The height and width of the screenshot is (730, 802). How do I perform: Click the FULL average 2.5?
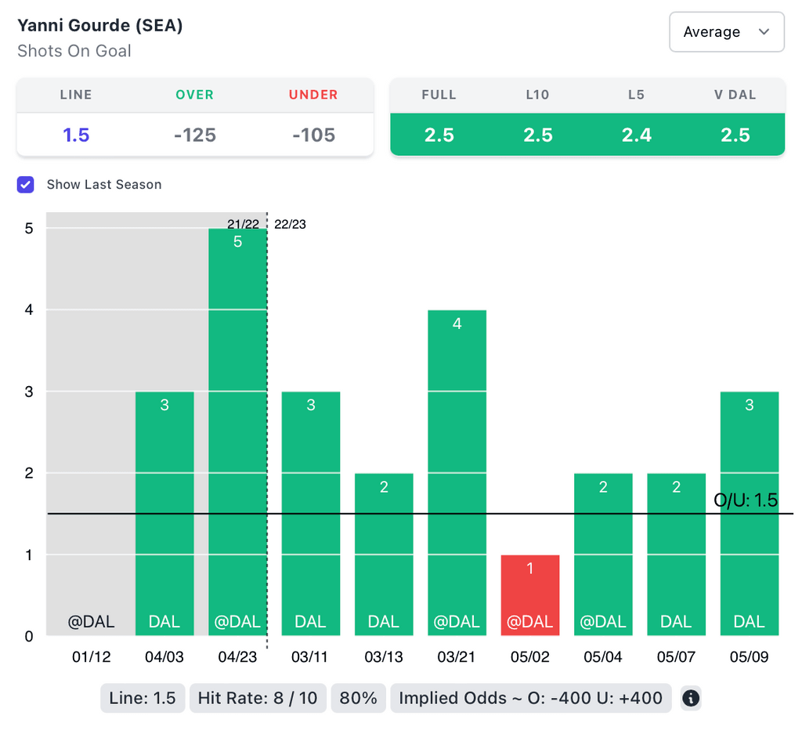tap(439, 135)
